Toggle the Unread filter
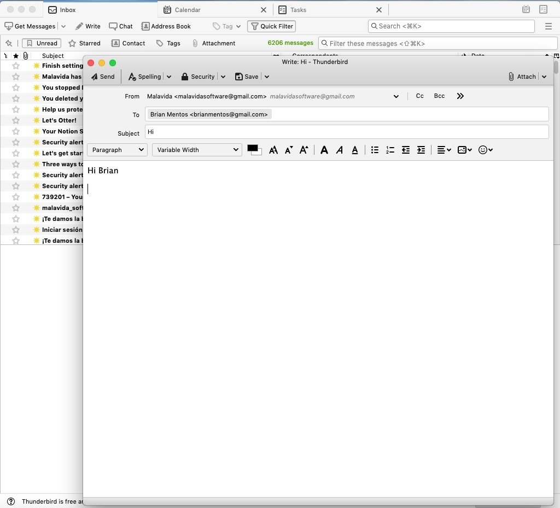Viewport: 560px width, 508px height. (42, 43)
